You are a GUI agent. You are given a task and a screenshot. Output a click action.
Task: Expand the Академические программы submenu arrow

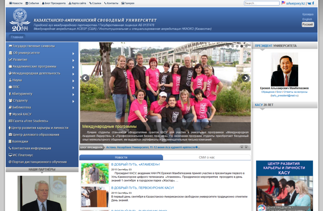coord(73,67)
